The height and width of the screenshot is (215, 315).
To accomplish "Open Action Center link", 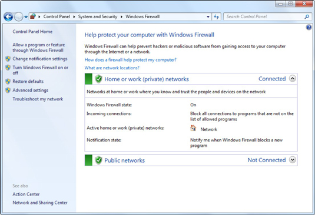I will point(26,194).
